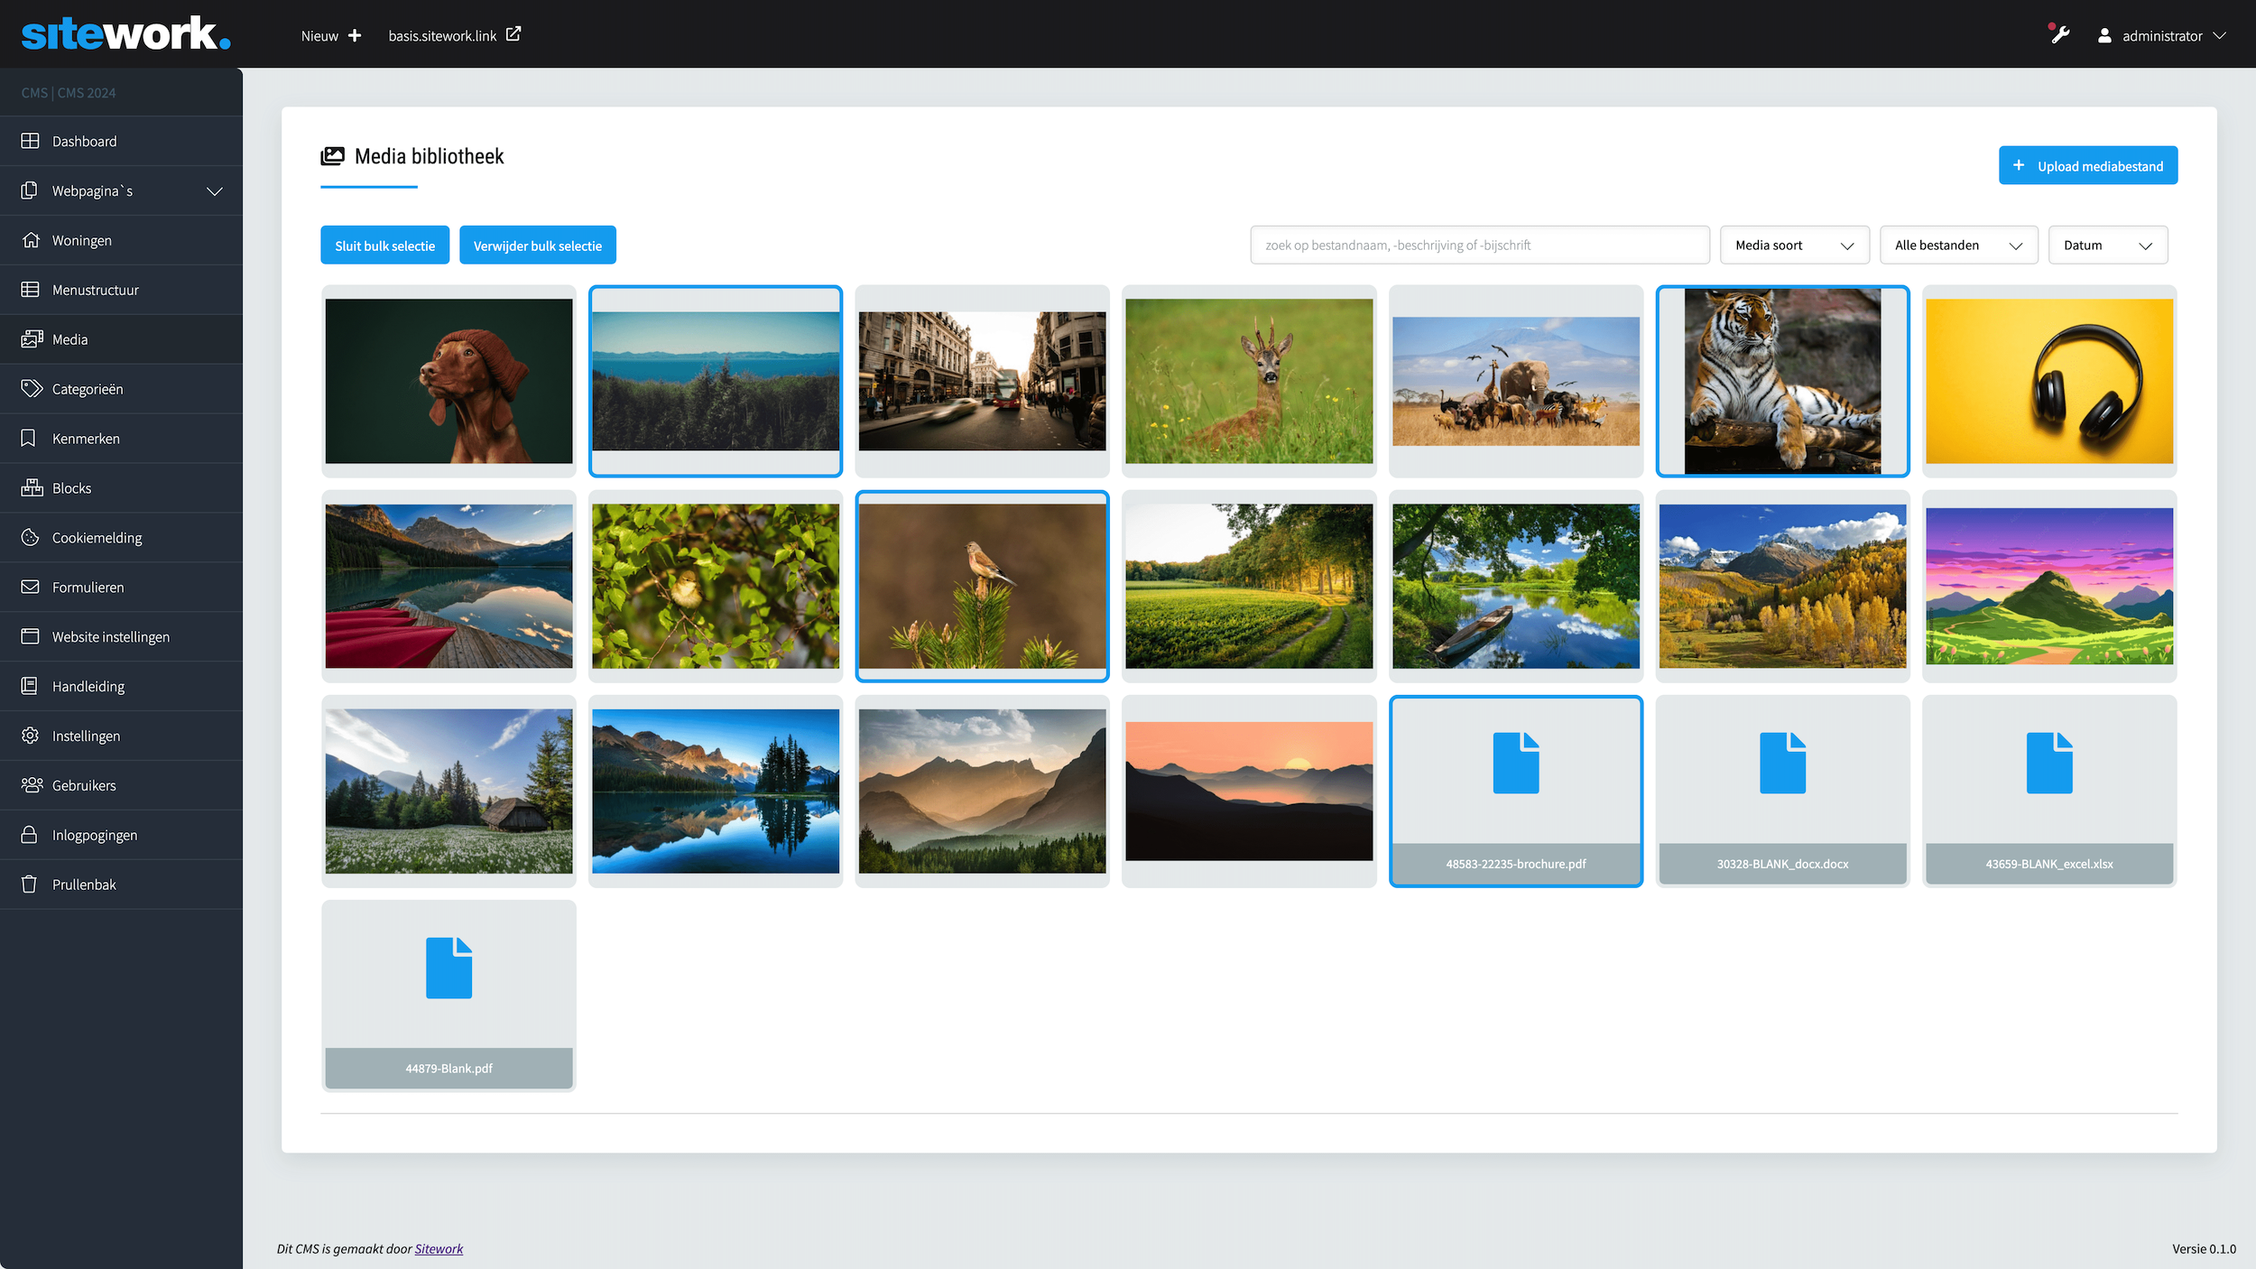
Task: Deselect the selected tiger image
Action: tap(1782, 381)
